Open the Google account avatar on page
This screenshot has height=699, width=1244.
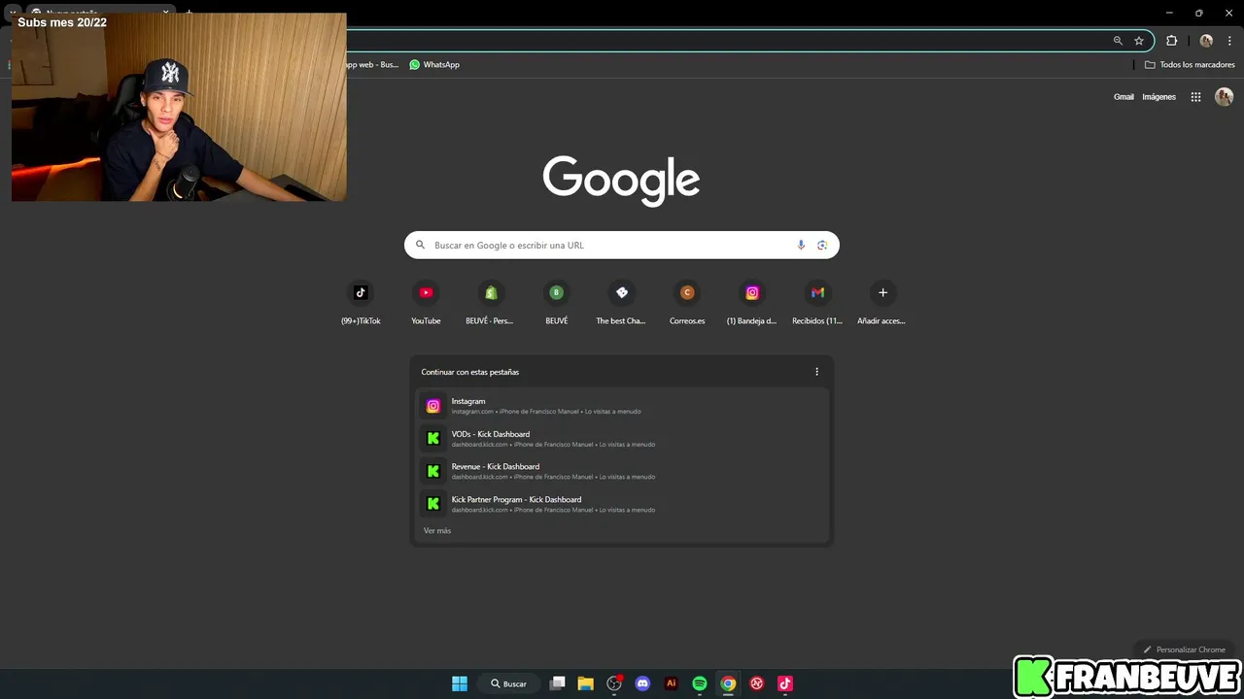pyautogui.click(x=1225, y=97)
